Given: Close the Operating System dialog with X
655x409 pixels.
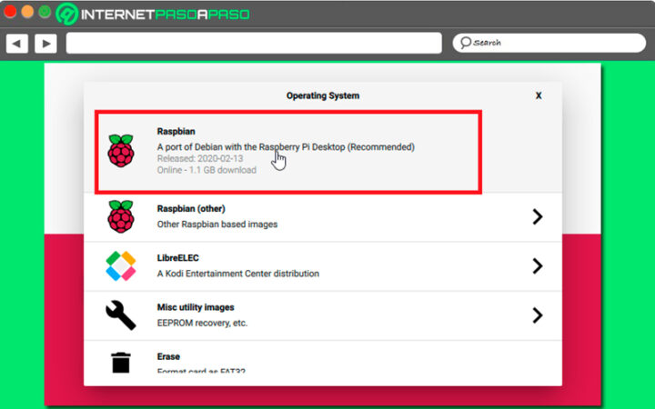Looking at the screenshot, I should click(539, 95).
